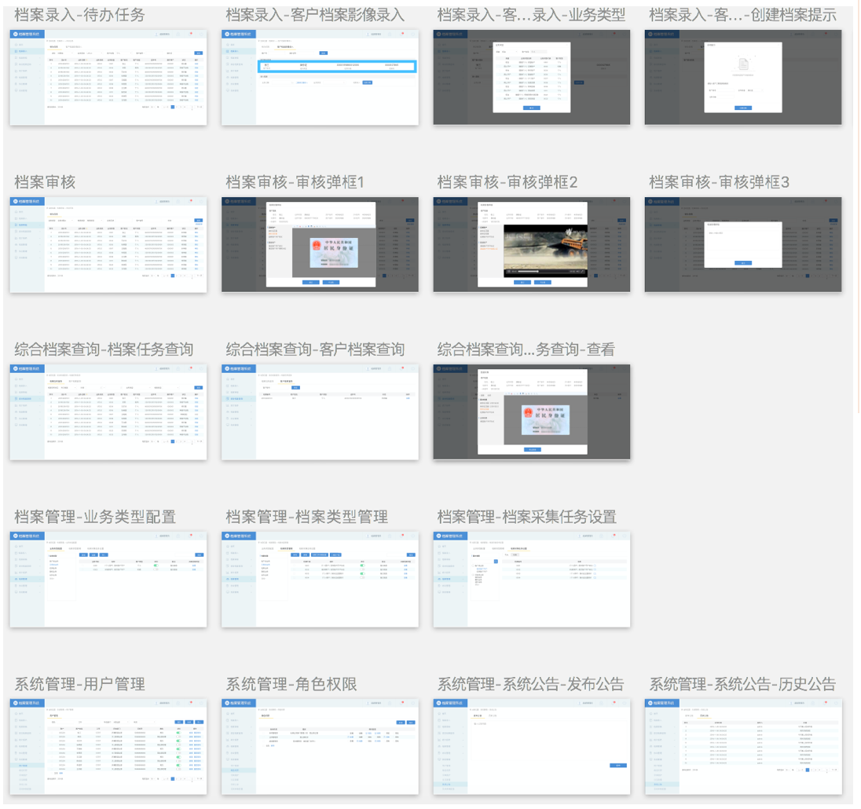Open the 创建档案提示 dialog thumbnail
Screen dimensions: 861x809
point(743,78)
